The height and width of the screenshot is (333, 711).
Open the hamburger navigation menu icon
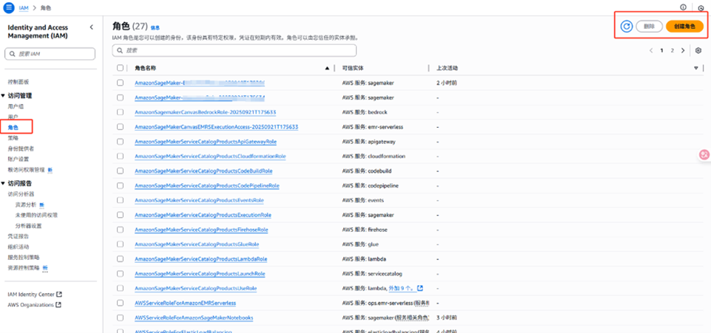(9, 7)
